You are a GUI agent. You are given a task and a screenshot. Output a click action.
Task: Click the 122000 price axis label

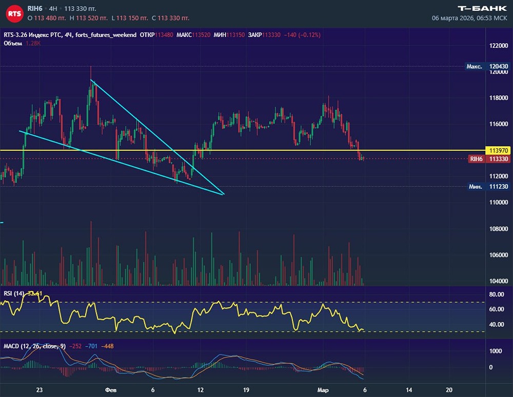tap(499, 46)
